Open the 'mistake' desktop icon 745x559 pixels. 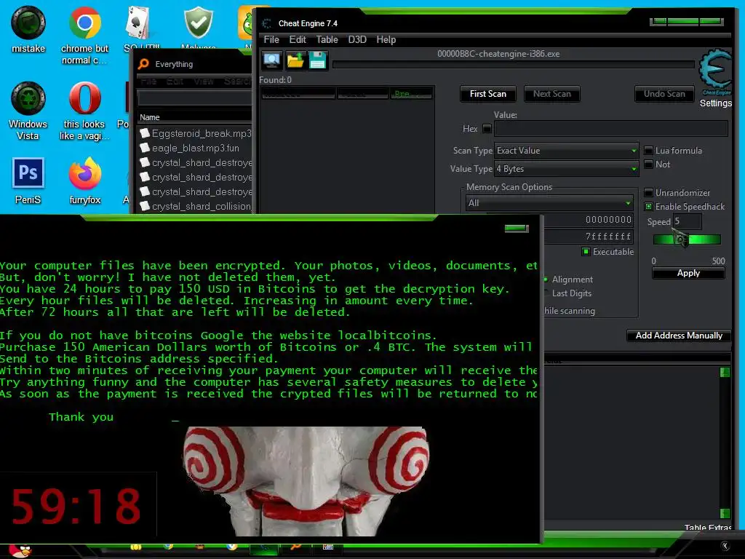(28, 29)
